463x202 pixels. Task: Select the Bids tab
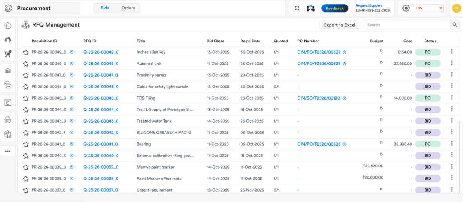[x=104, y=8]
